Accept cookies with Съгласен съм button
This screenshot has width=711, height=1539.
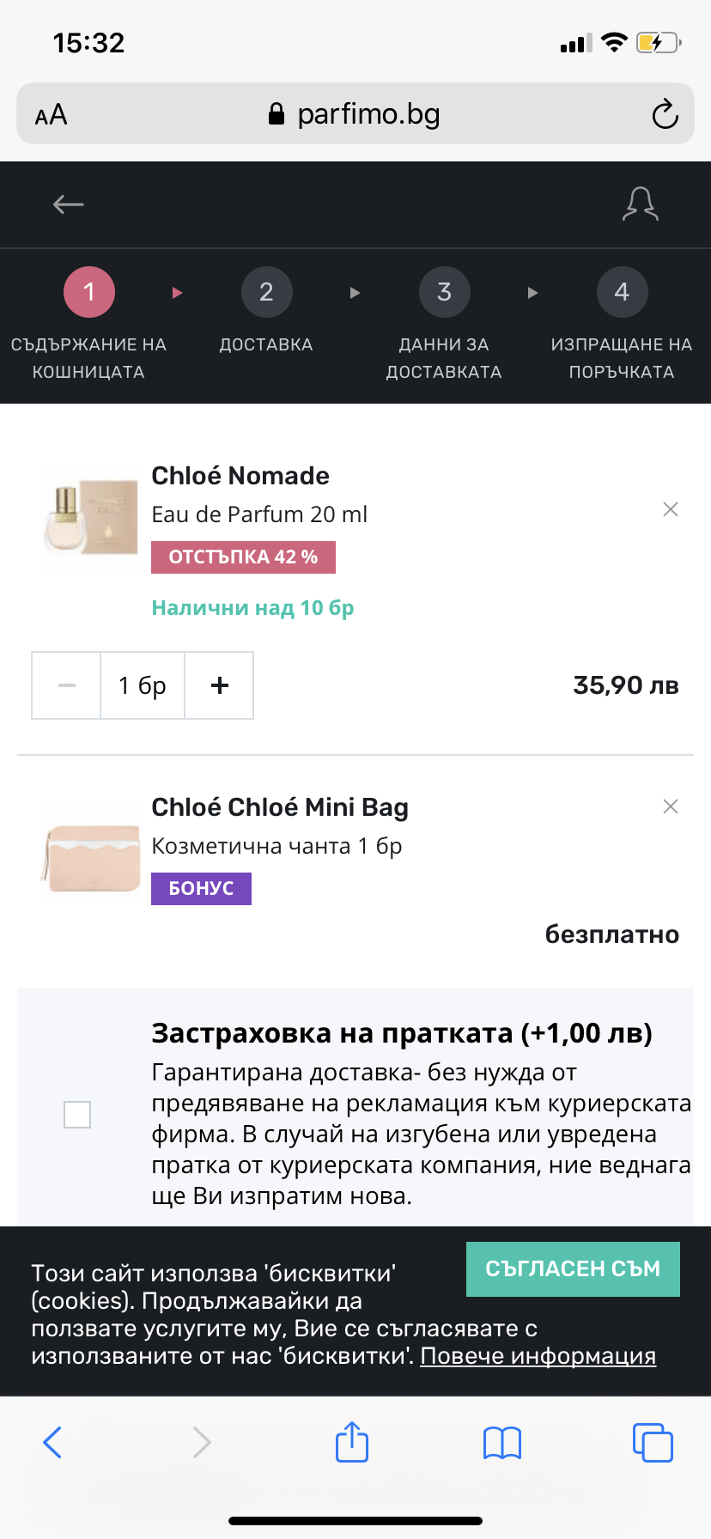coord(573,1268)
